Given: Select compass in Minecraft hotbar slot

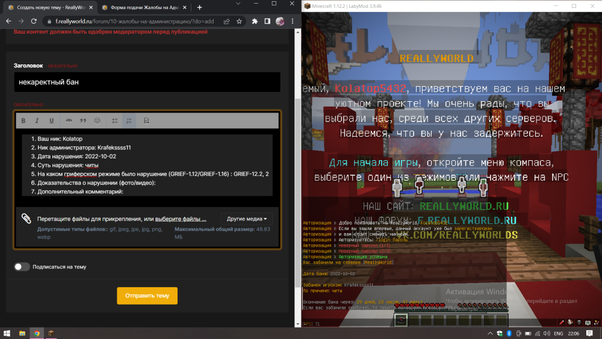Looking at the screenshot, I should [x=401, y=320].
